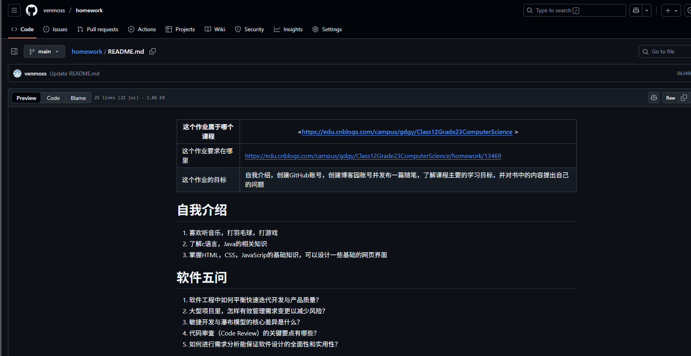Viewport: 691px width, 356px height.
Task: Click the homework breadcrumb link
Action: click(x=87, y=51)
